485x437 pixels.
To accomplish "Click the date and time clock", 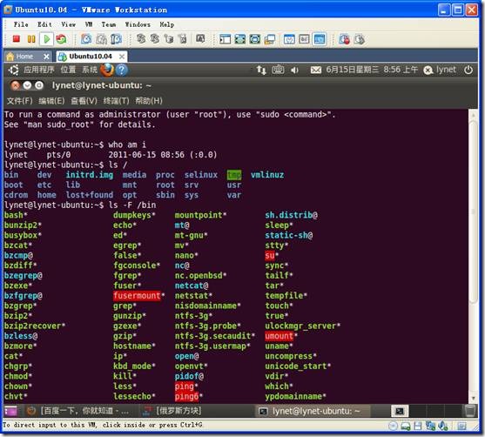I will 372,70.
